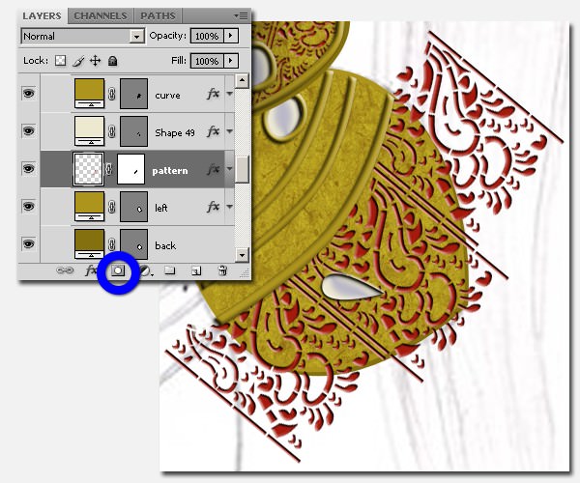Click the fx icon on the pattern layer
Viewport: 580px width, 483px height.
pyautogui.click(x=213, y=169)
